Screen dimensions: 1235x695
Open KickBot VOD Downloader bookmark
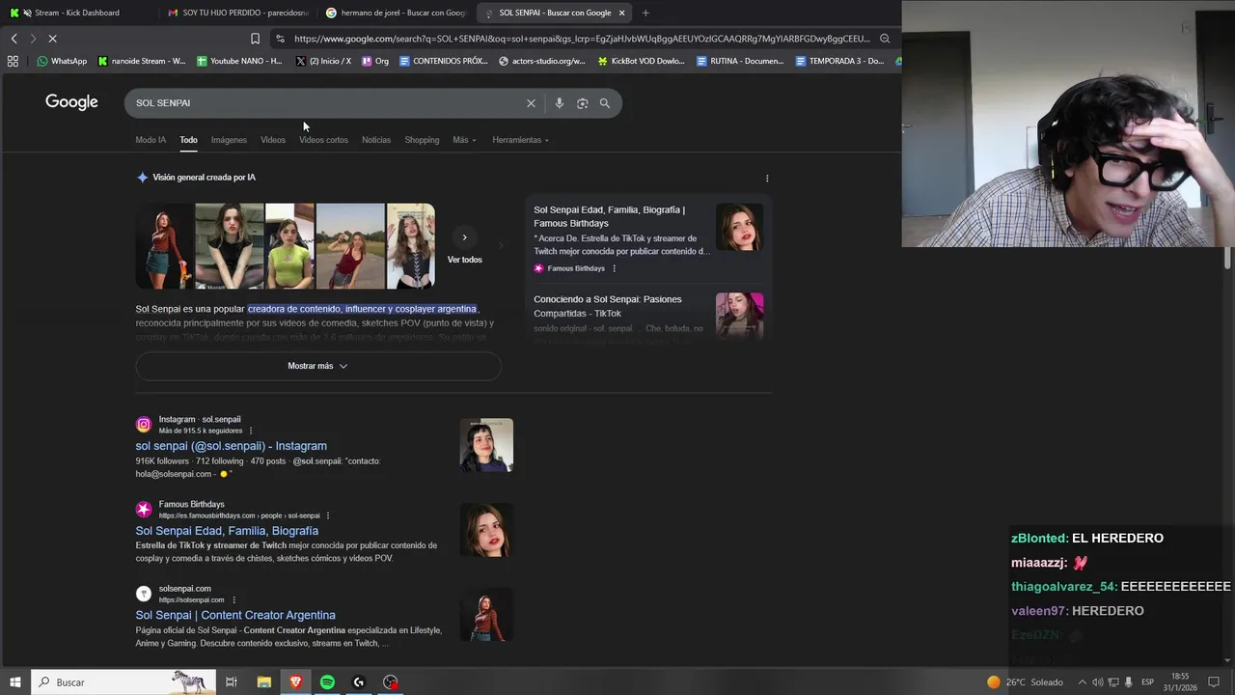[641, 61]
